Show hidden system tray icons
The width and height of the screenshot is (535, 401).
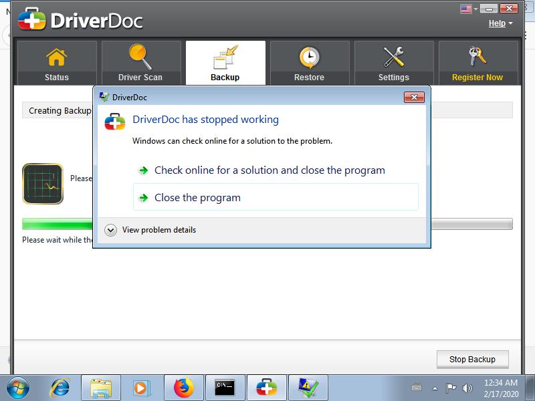pyautogui.click(x=435, y=388)
